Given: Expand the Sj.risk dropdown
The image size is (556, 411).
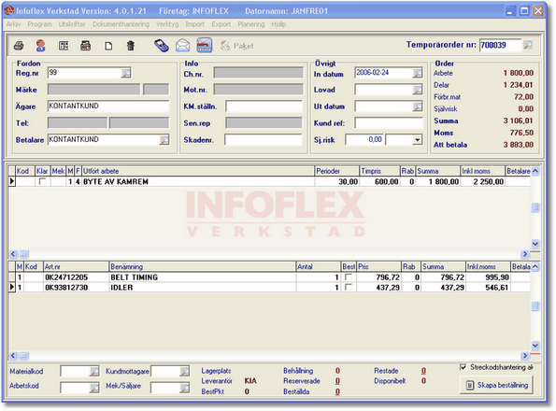Looking at the screenshot, I should pos(418,140).
